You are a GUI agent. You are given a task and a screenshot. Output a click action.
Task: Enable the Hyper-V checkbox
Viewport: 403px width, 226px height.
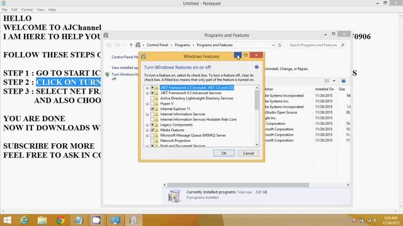tap(152, 104)
